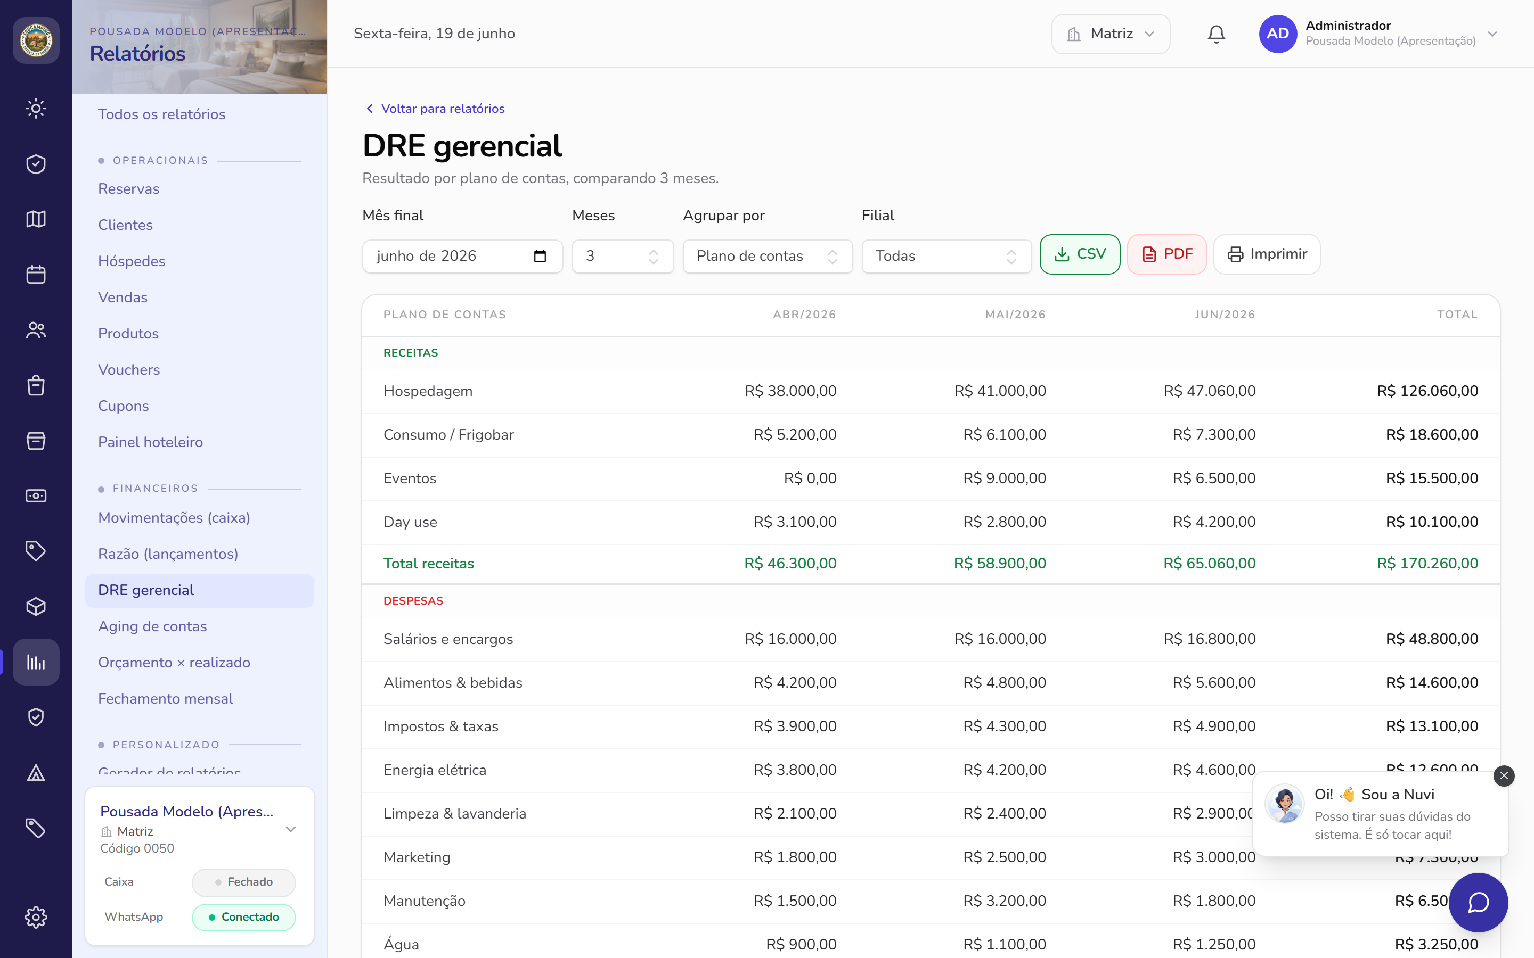Export the report as PDF
This screenshot has height=958, width=1534.
point(1166,254)
